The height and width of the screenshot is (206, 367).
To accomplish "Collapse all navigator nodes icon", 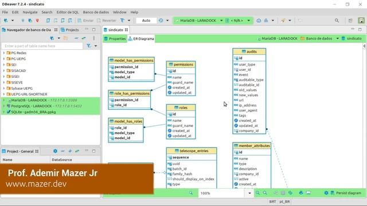I will tap(76, 38).
